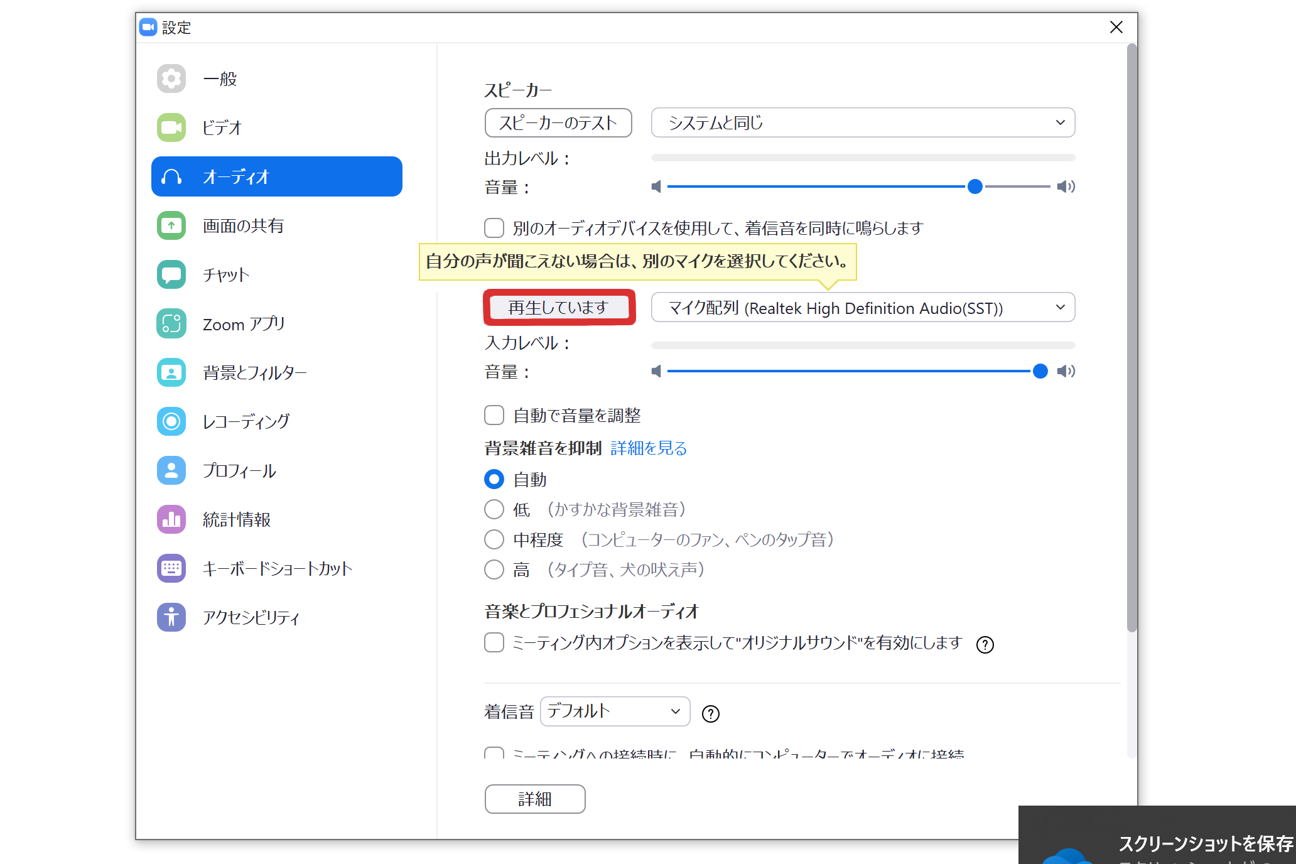Switch to the プロフィール settings tab

tap(239, 471)
